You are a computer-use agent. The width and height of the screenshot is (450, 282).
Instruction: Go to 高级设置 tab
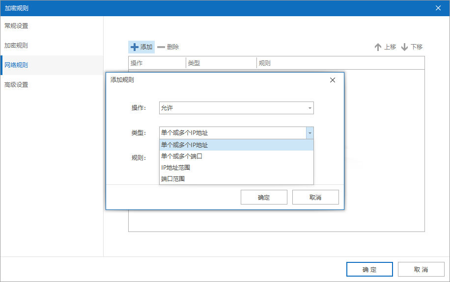[17, 85]
